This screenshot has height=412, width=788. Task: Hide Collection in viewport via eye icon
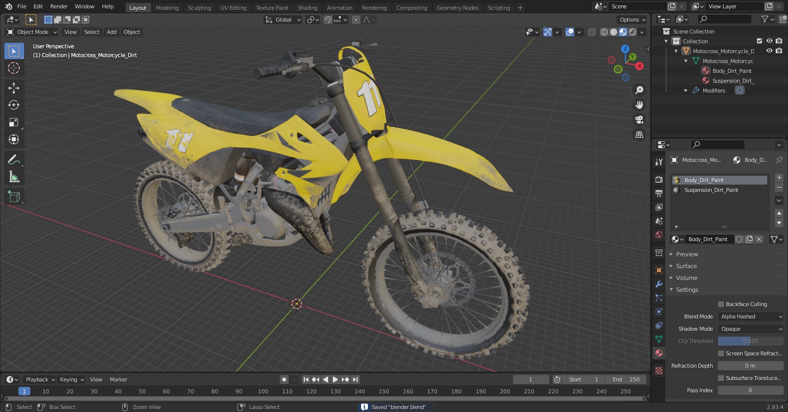pyautogui.click(x=769, y=41)
